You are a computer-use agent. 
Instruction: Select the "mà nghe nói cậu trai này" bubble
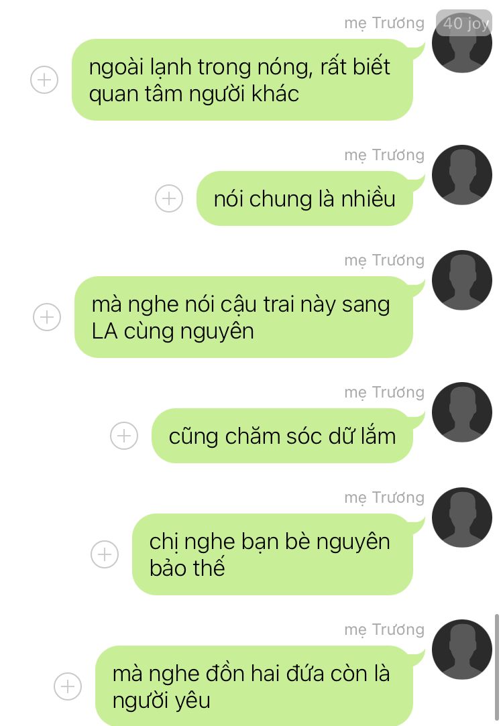[x=243, y=316]
